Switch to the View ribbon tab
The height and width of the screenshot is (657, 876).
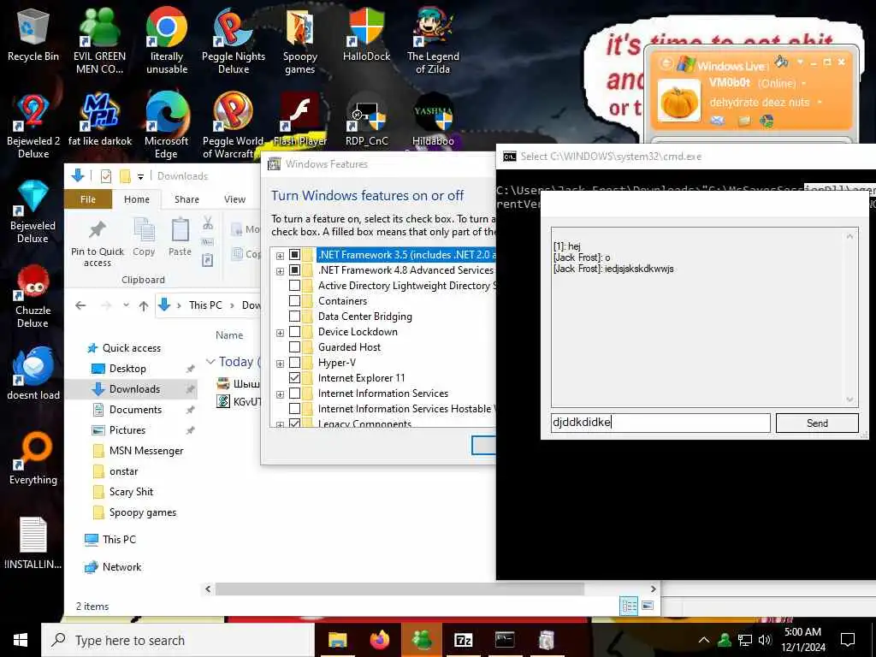234,199
